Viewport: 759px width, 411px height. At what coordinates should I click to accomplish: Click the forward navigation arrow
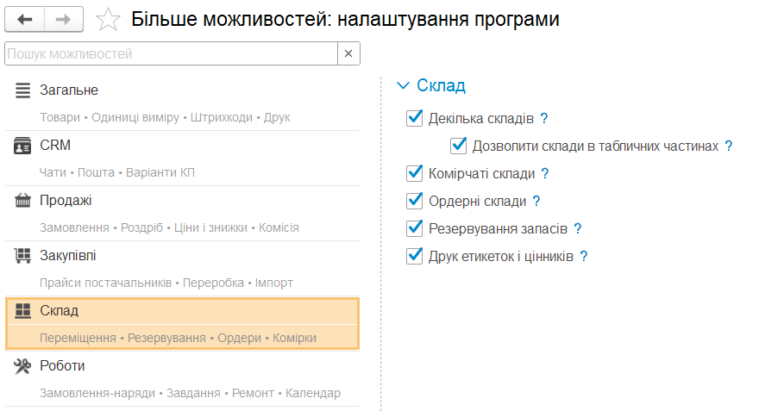point(64,19)
